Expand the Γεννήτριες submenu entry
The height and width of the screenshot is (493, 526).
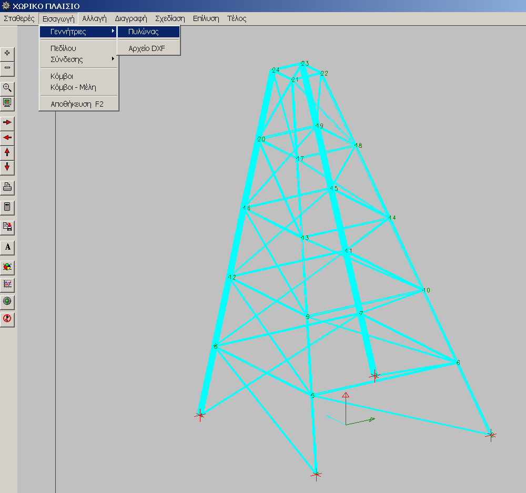click(x=78, y=32)
